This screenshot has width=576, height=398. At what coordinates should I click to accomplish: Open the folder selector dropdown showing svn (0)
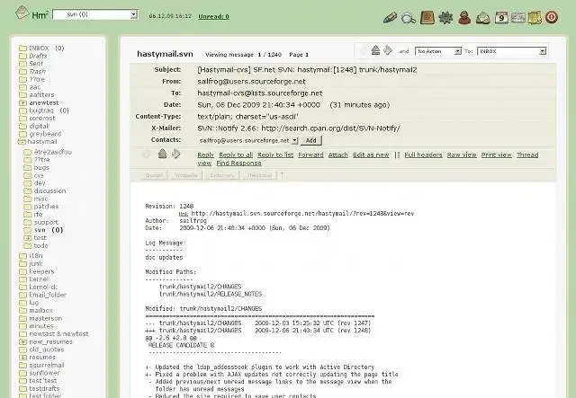tap(95, 14)
